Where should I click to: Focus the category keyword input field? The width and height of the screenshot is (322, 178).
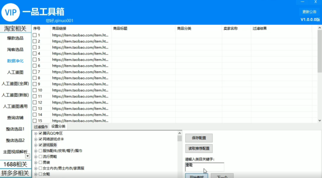click(204, 167)
